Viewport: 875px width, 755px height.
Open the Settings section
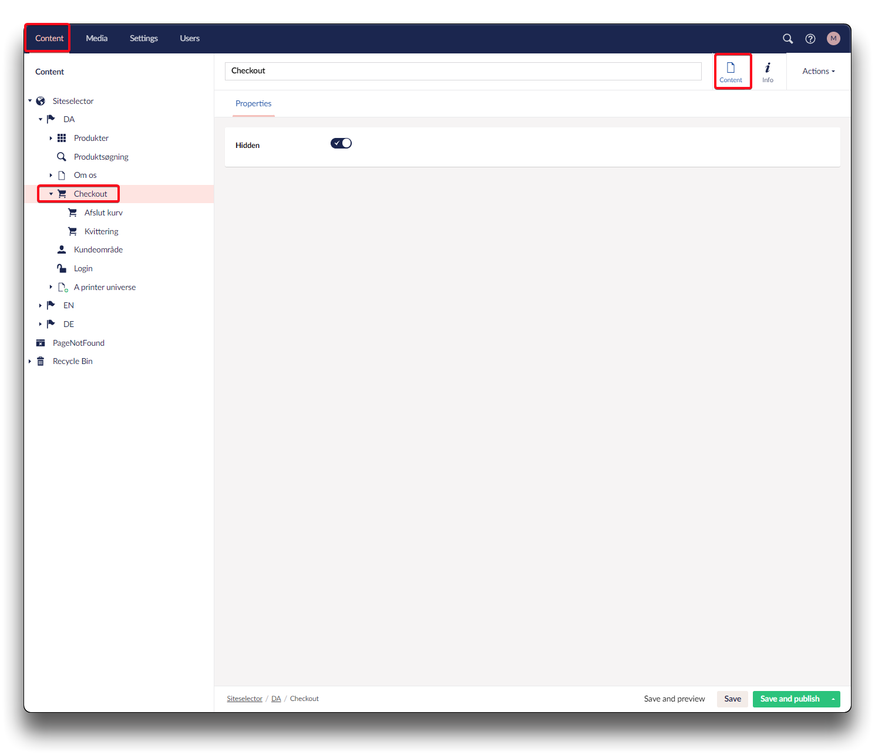coord(143,39)
